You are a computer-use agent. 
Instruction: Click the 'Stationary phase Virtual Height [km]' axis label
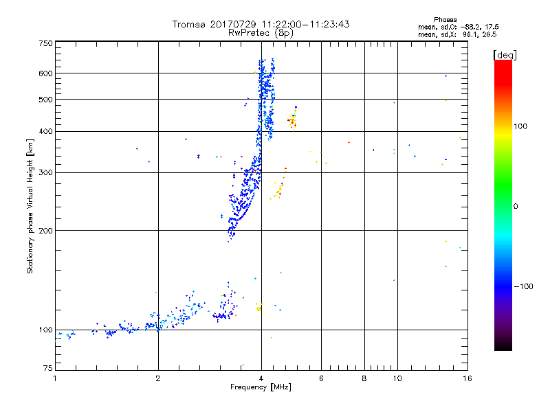point(30,206)
